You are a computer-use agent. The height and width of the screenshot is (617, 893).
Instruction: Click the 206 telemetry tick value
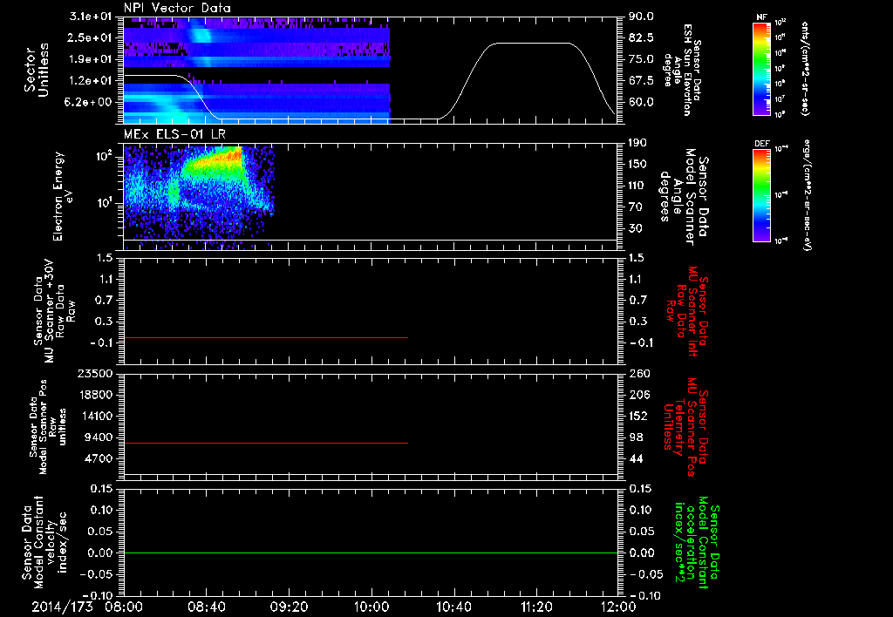click(x=638, y=395)
